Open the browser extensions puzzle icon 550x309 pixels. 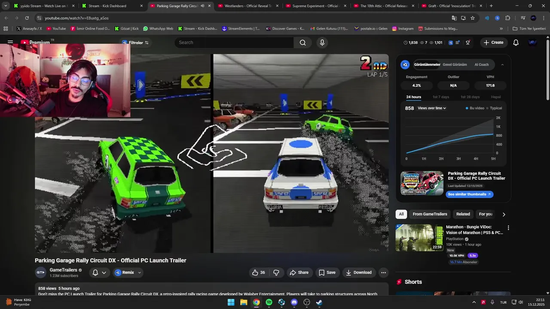coord(508,18)
